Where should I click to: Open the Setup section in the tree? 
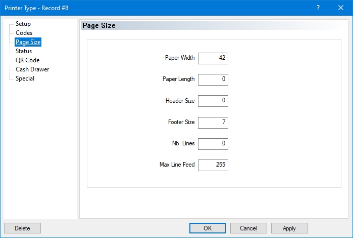point(23,24)
